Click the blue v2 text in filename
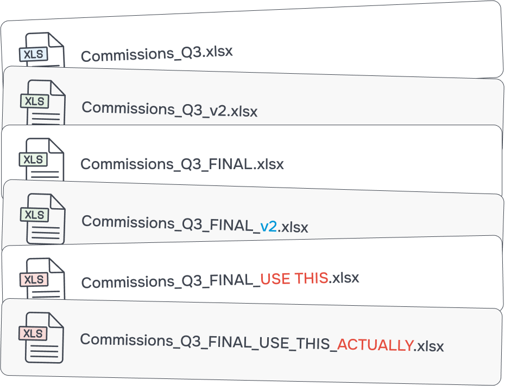 pos(269,227)
